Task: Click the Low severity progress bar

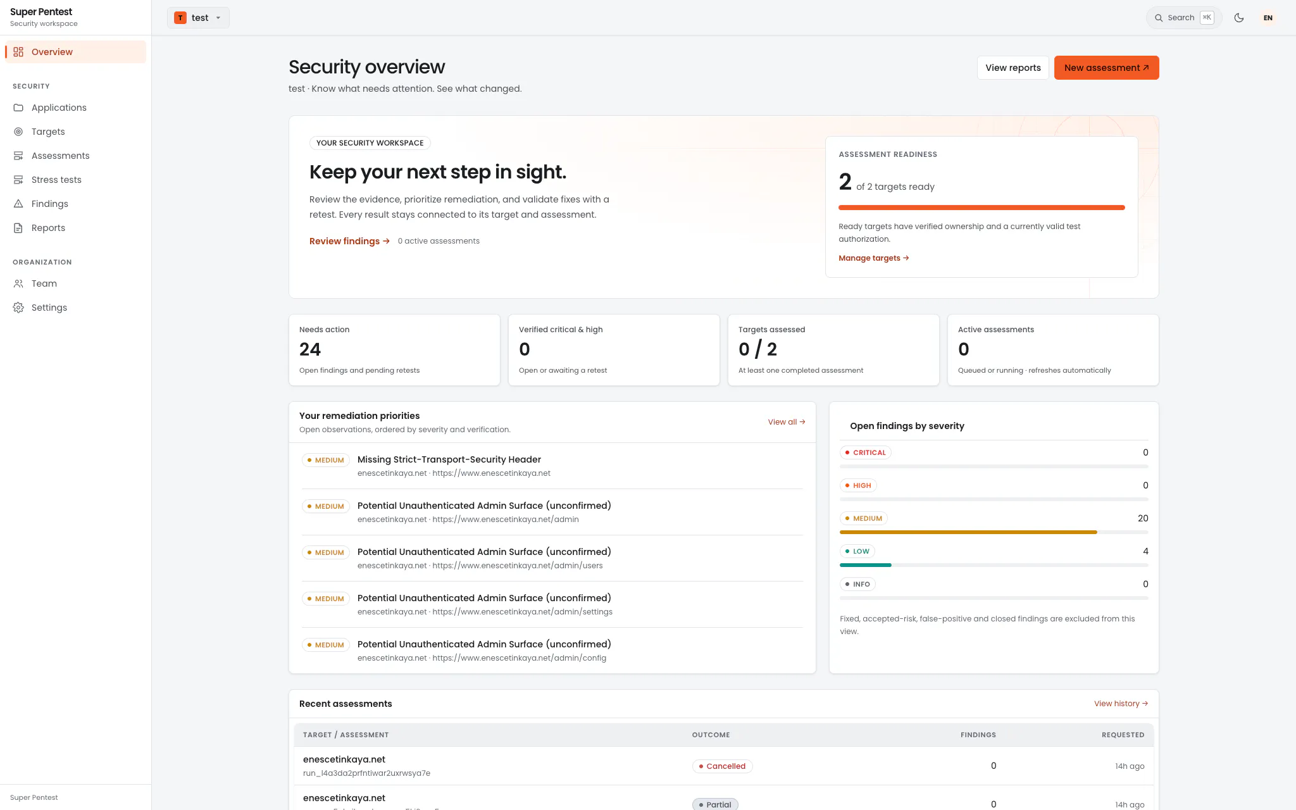Action: (x=994, y=565)
